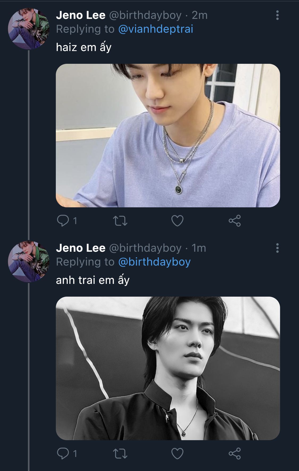The height and width of the screenshot is (471, 299).
Task: Open the 1m timestamp of second tweet
Action: click(x=199, y=248)
